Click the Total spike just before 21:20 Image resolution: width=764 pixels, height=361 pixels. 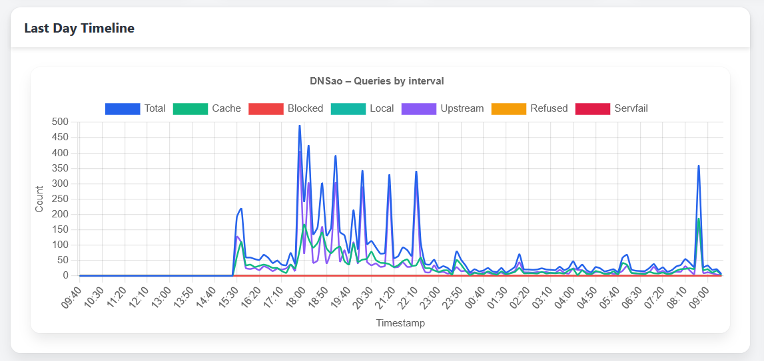[389, 175]
